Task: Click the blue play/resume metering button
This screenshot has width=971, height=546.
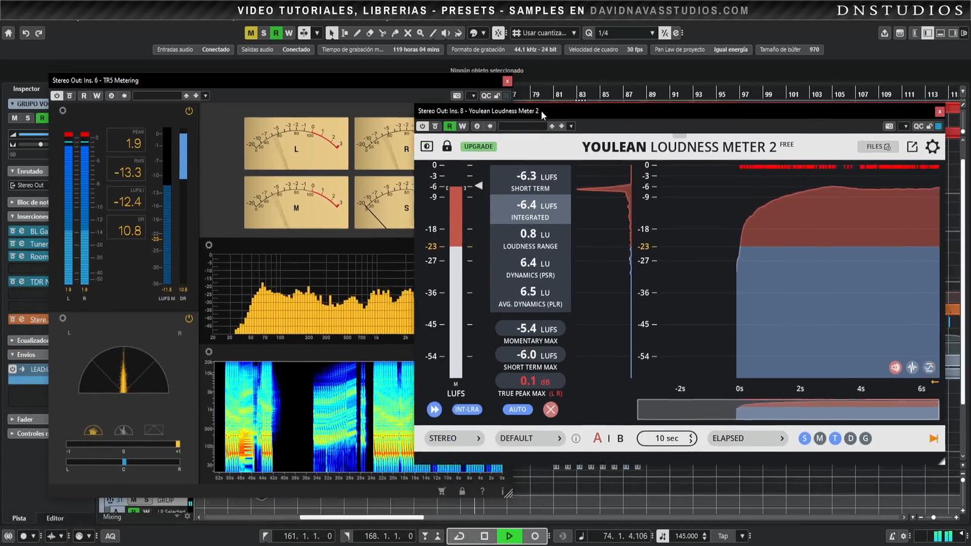Action: 435,409
